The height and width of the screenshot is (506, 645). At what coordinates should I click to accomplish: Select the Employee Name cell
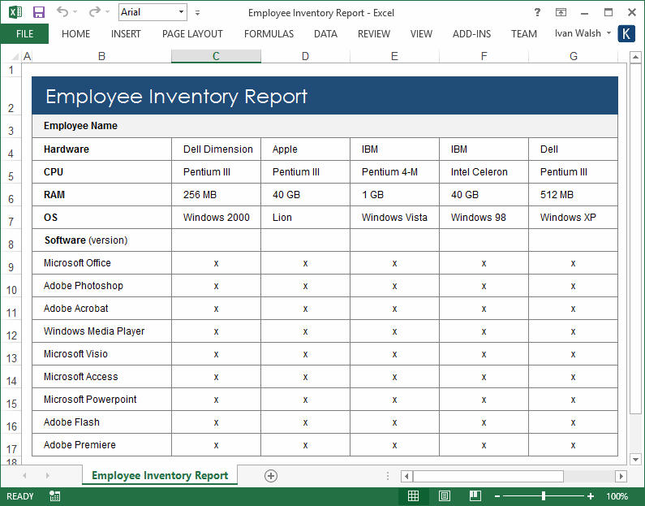click(325, 126)
